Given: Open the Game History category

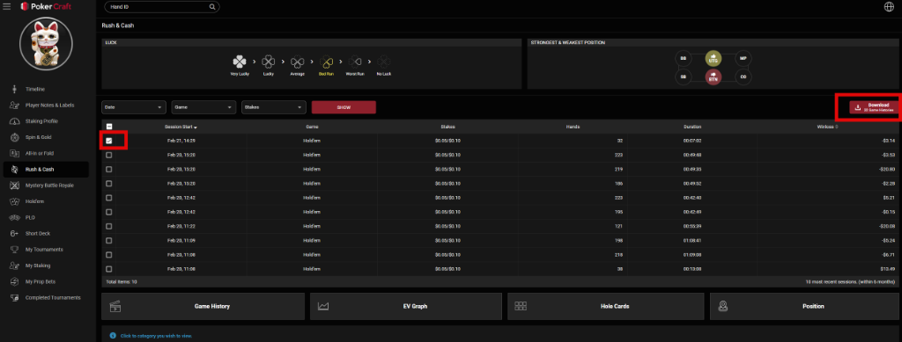Looking at the screenshot, I should pyautogui.click(x=203, y=307).
